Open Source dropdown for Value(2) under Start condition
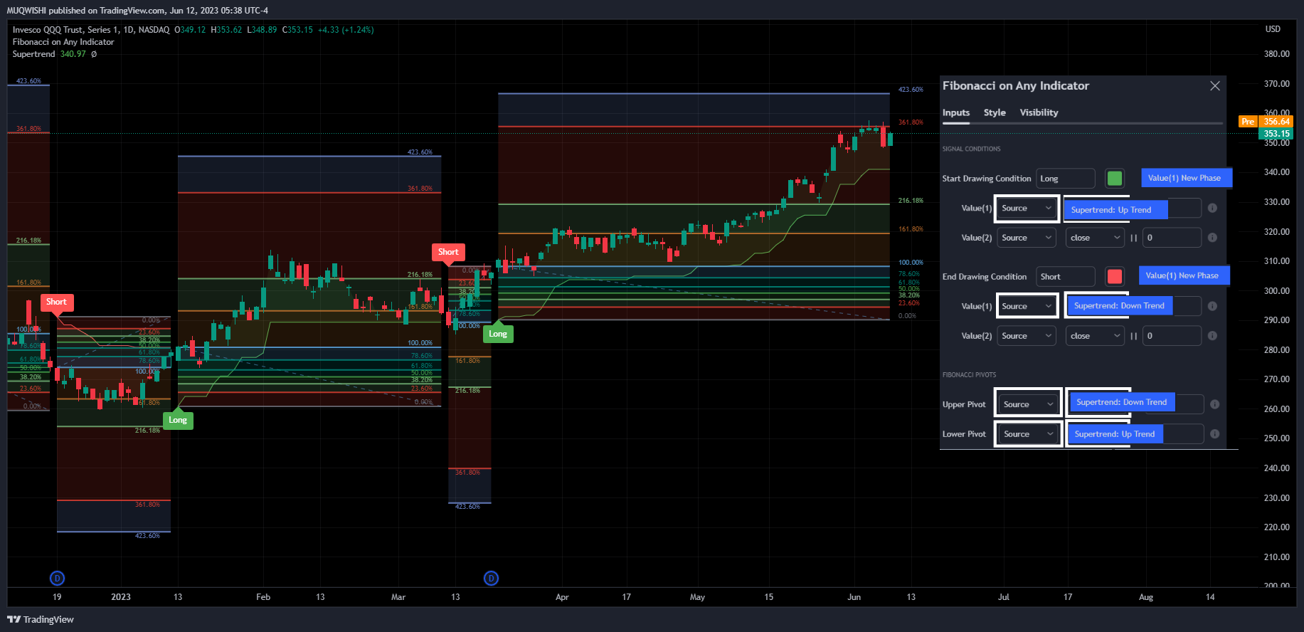 pos(1027,238)
